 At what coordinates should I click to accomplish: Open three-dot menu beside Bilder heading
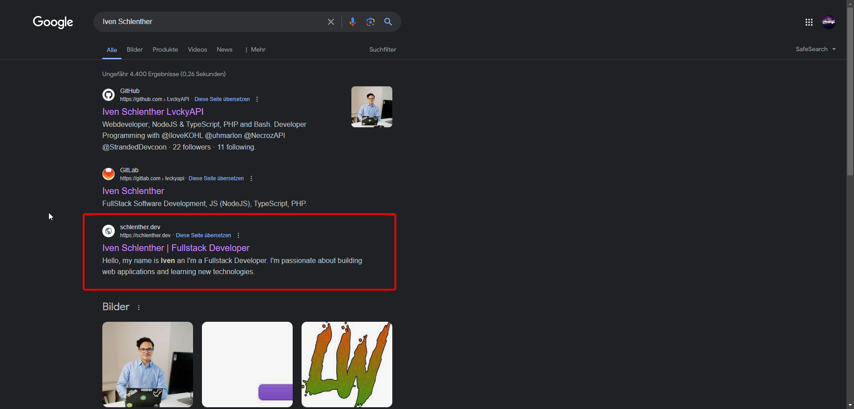click(x=139, y=308)
